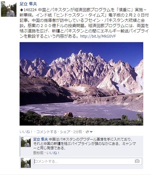151x175 pixels.
Task: Like the comment with いいね！
Action: pyautogui.click(x=53, y=153)
